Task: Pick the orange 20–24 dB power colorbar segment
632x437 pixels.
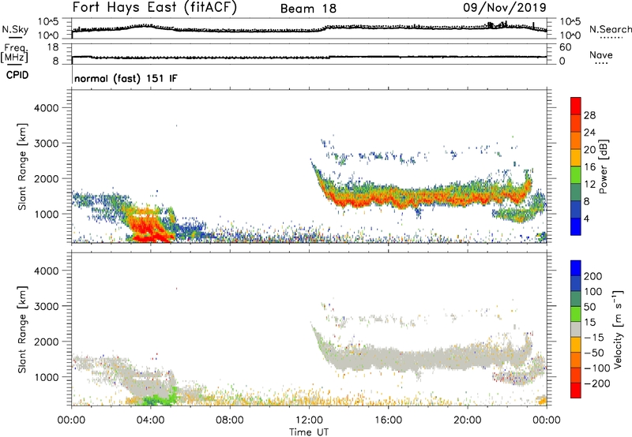Action: pyautogui.click(x=576, y=140)
